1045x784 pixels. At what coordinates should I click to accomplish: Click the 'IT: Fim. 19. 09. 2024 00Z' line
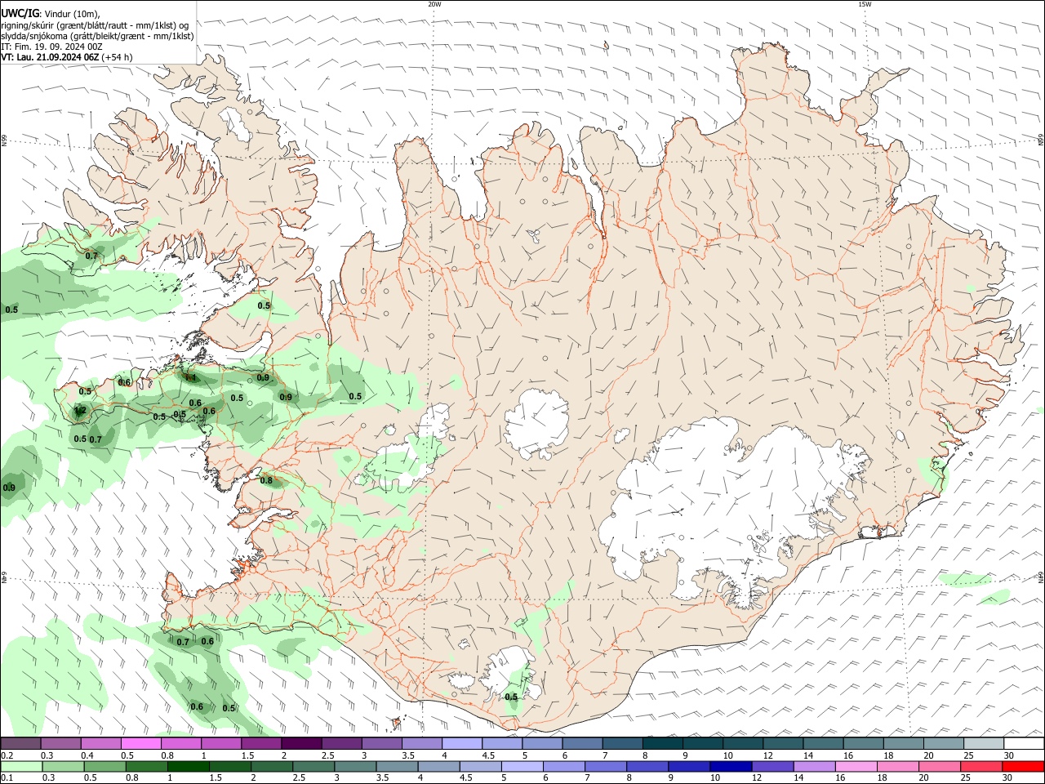(51, 47)
